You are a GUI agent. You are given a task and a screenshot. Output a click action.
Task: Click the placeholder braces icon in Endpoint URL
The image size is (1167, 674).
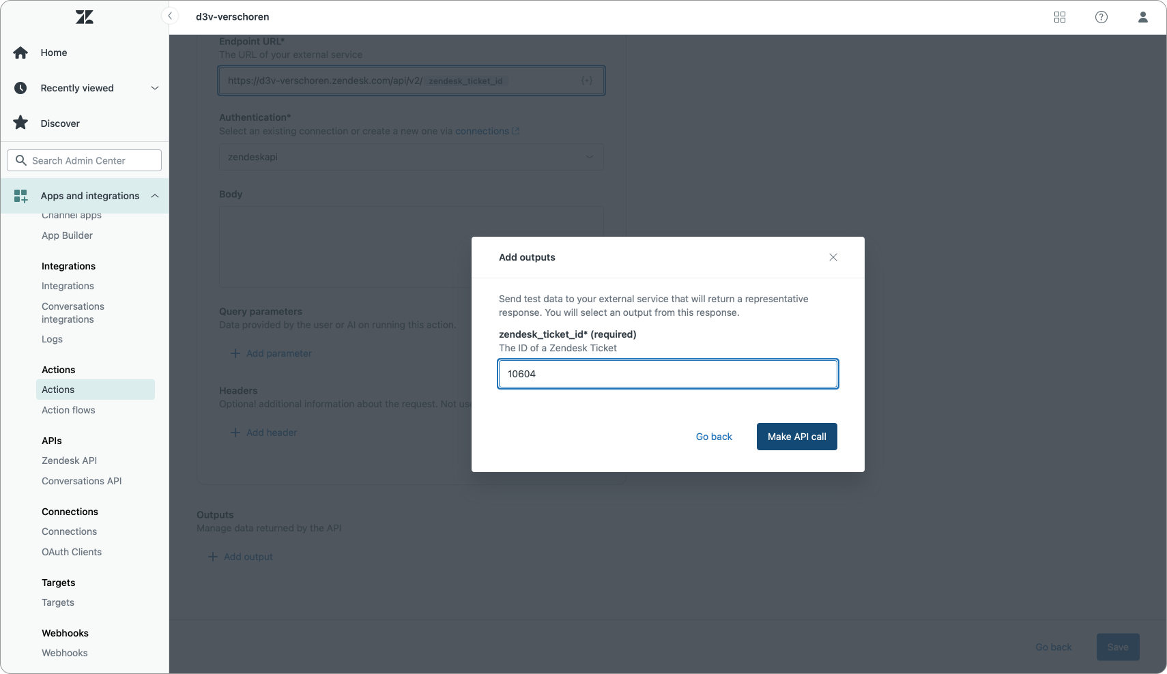(587, 80)
